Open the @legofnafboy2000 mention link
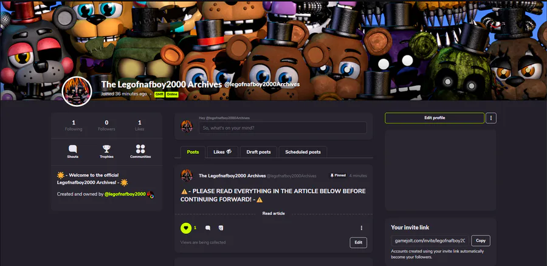Screen dimensions: 547x266 (x=125, y=194)
